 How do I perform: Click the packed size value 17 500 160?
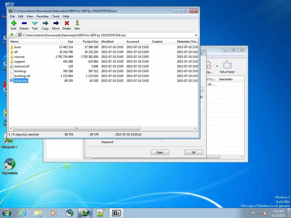click(91, 47)
